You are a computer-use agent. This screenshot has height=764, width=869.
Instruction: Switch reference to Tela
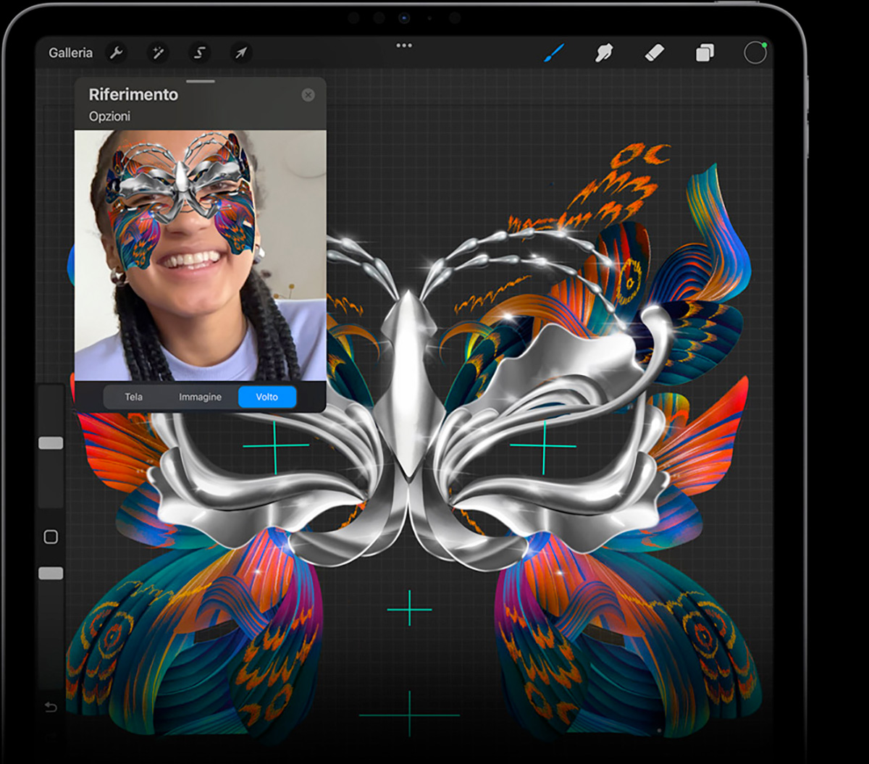(x=133, y=397)
